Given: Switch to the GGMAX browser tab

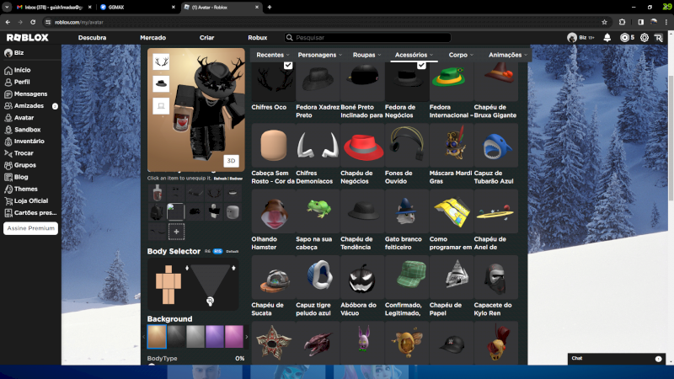Looking at the screenshot, I should tap(136, 8).
